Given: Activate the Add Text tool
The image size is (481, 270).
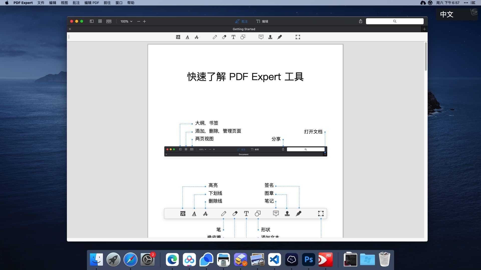Looking at the screenshot, I should [x=233, y=37].
